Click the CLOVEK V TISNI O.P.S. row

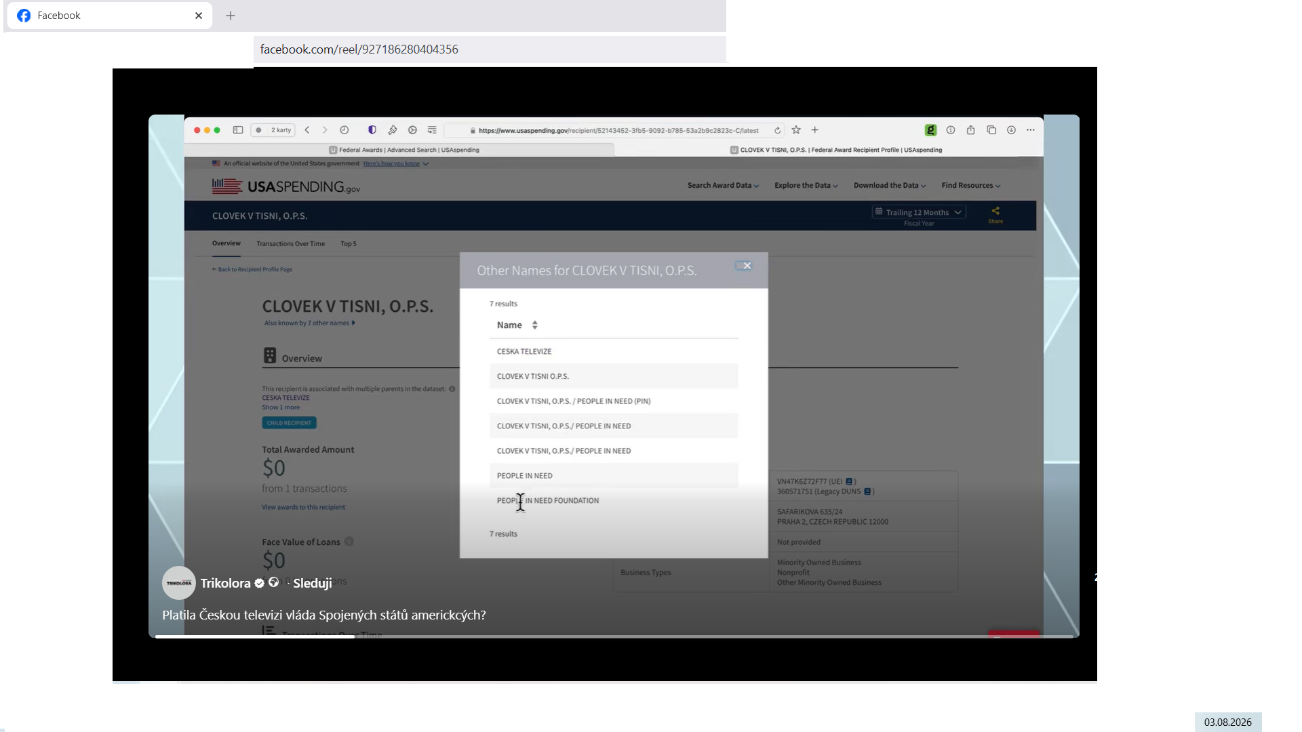point(614,376)
